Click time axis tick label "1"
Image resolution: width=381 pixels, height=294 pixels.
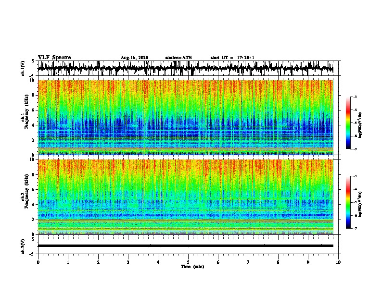click(x=68, y=262)
